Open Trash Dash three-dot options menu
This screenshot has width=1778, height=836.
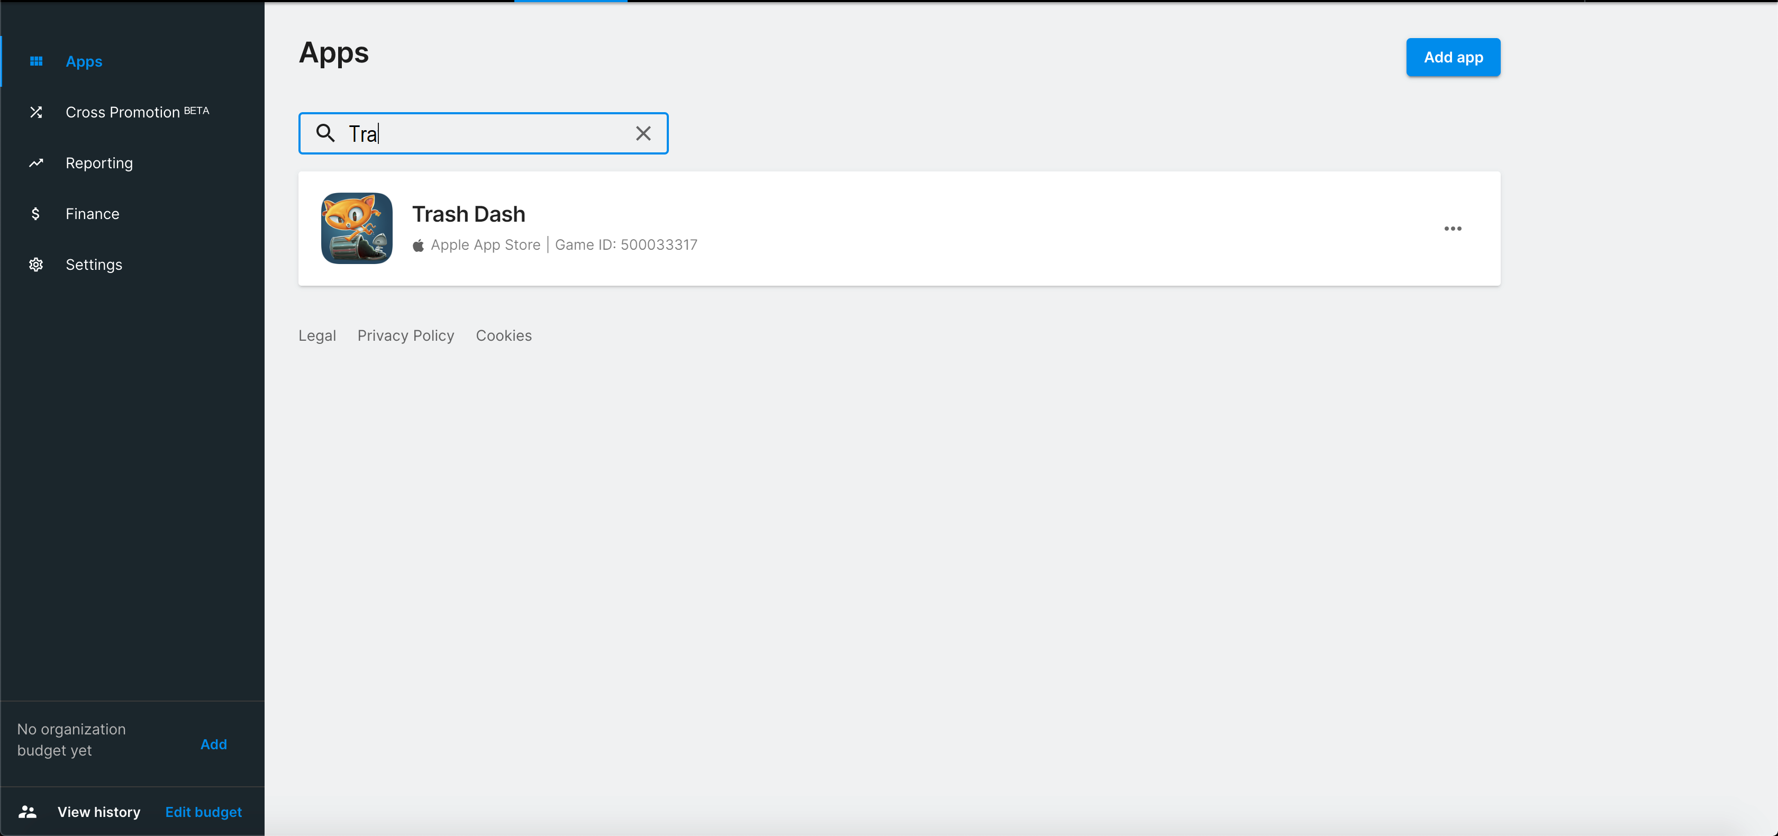click(x=1452, y=229)
